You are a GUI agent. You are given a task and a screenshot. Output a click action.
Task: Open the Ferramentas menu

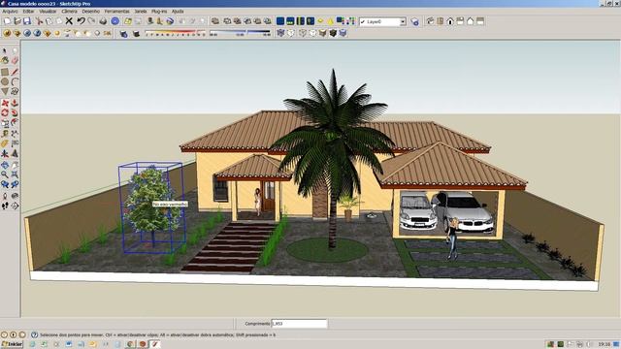[x=116, y=11]
